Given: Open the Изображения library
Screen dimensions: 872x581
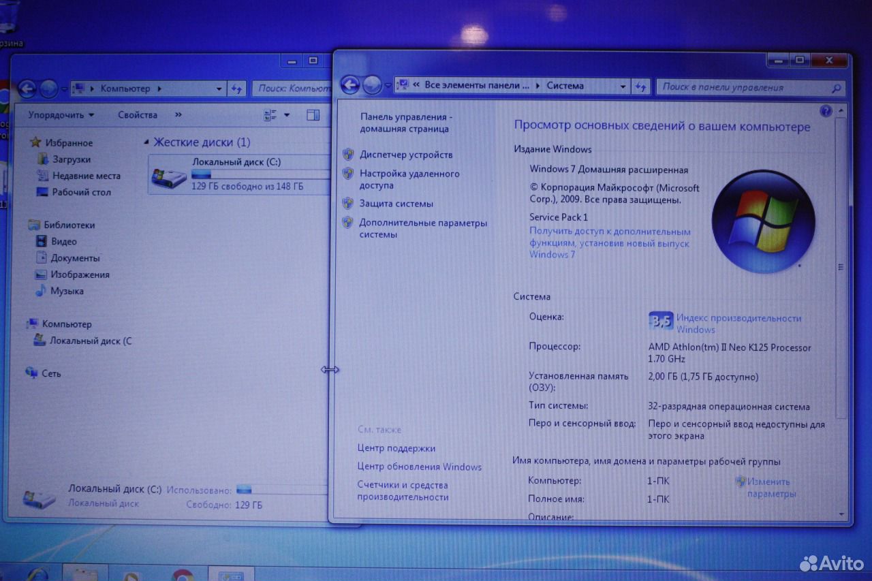Looking at the screenshot, I should (80, 274).
